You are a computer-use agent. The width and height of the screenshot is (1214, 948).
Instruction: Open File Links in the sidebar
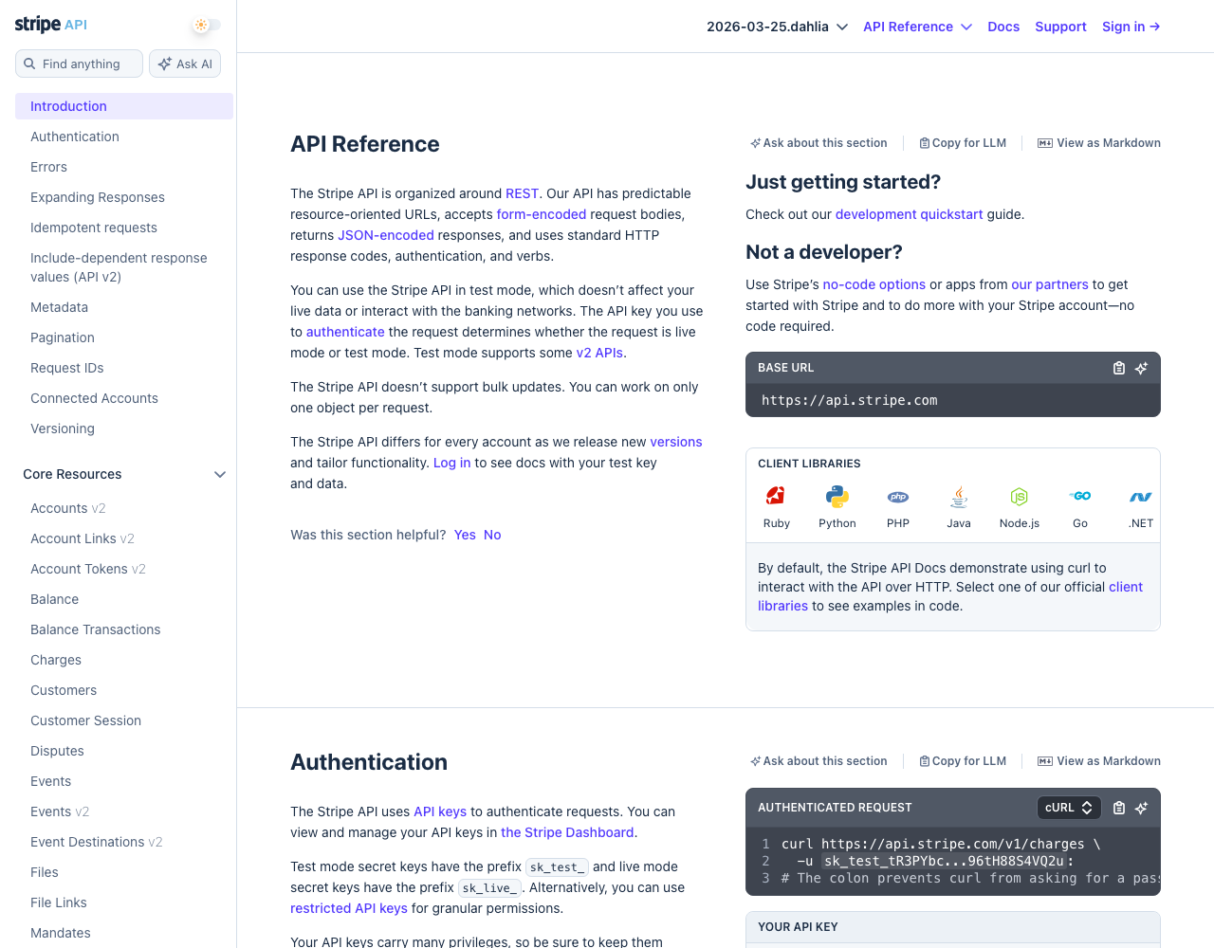[59, 902]
